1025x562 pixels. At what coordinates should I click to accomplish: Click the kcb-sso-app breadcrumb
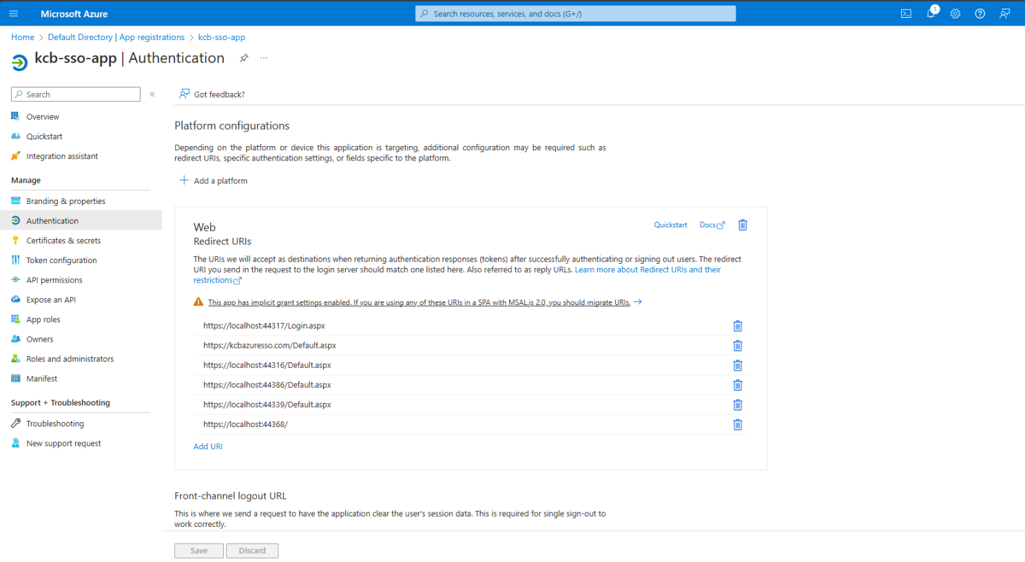(x=222, y=37)
